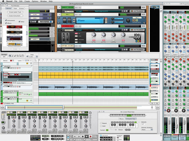Switch to Tools tab in Tool Window
Image resolution: width=189 pixels, height=141 pixels.
pos(15,9)
